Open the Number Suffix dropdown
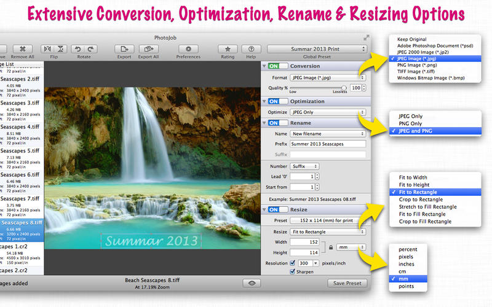Image resolution: width=492 pixels, height=307 pixels. 304,166
